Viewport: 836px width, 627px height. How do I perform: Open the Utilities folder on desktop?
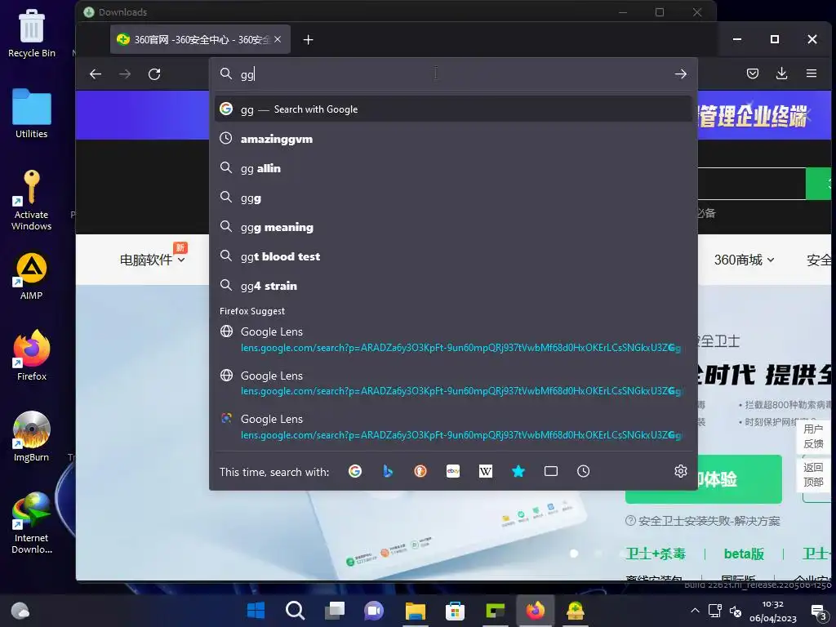pyautogui.click(x=32, y=113)
